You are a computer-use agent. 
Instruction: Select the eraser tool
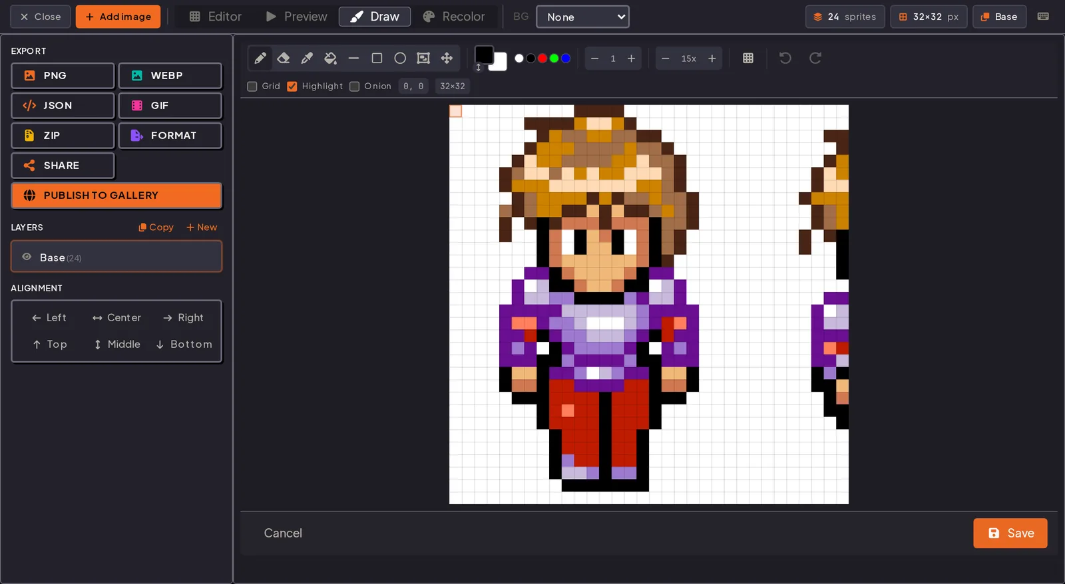(x=284, y=59)
